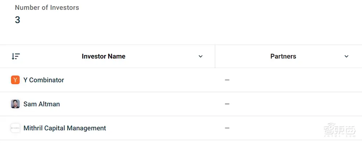Click the investor count value 3
This screenshot has height=143, width=362.
(x=17, y=20)
